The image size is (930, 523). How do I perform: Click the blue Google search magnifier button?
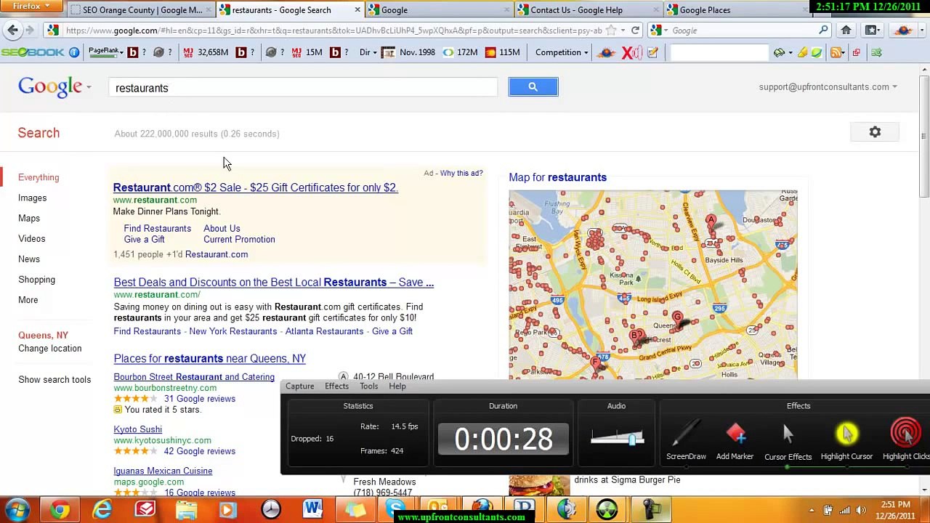click(x=533, y=87)
